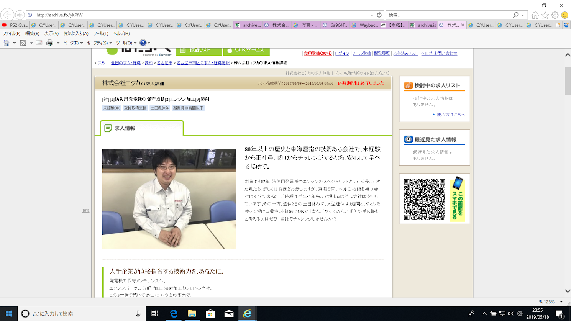Click the 検索... search input box
The width and height of the screenshot is (571, 321).
[x=449, y=15]
